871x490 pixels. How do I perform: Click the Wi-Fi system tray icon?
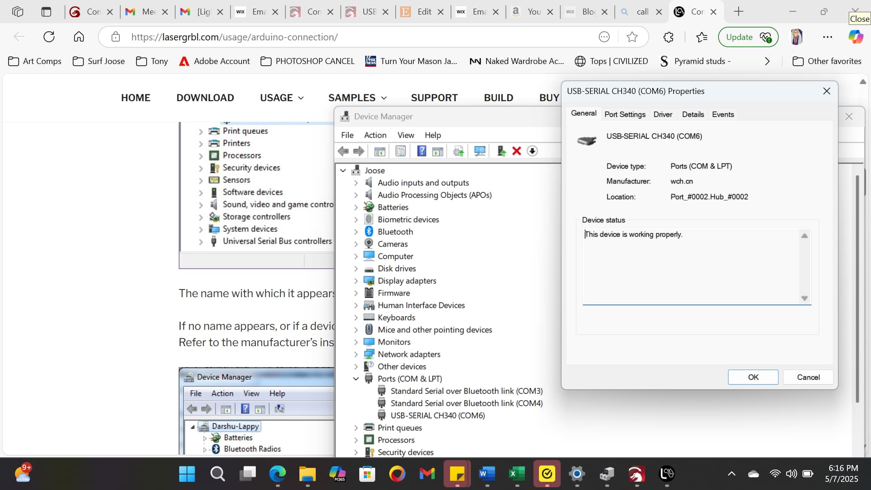(775, 474)
